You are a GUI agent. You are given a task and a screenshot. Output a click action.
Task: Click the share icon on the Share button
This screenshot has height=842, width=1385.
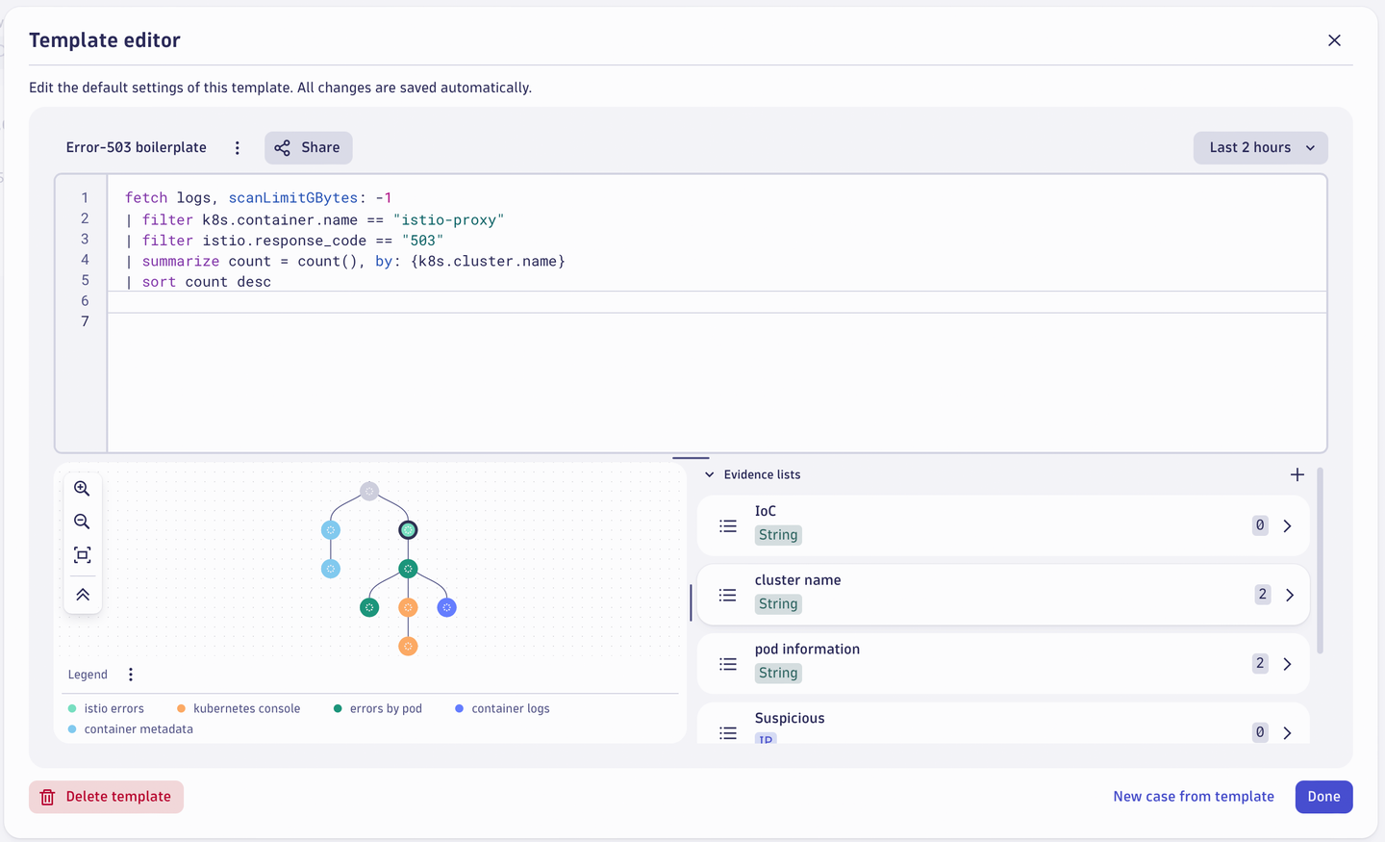[x=282, y=147]
